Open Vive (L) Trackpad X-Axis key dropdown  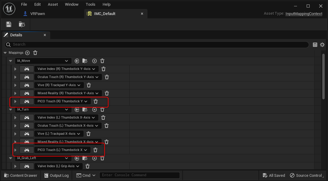tap(59, 134)
